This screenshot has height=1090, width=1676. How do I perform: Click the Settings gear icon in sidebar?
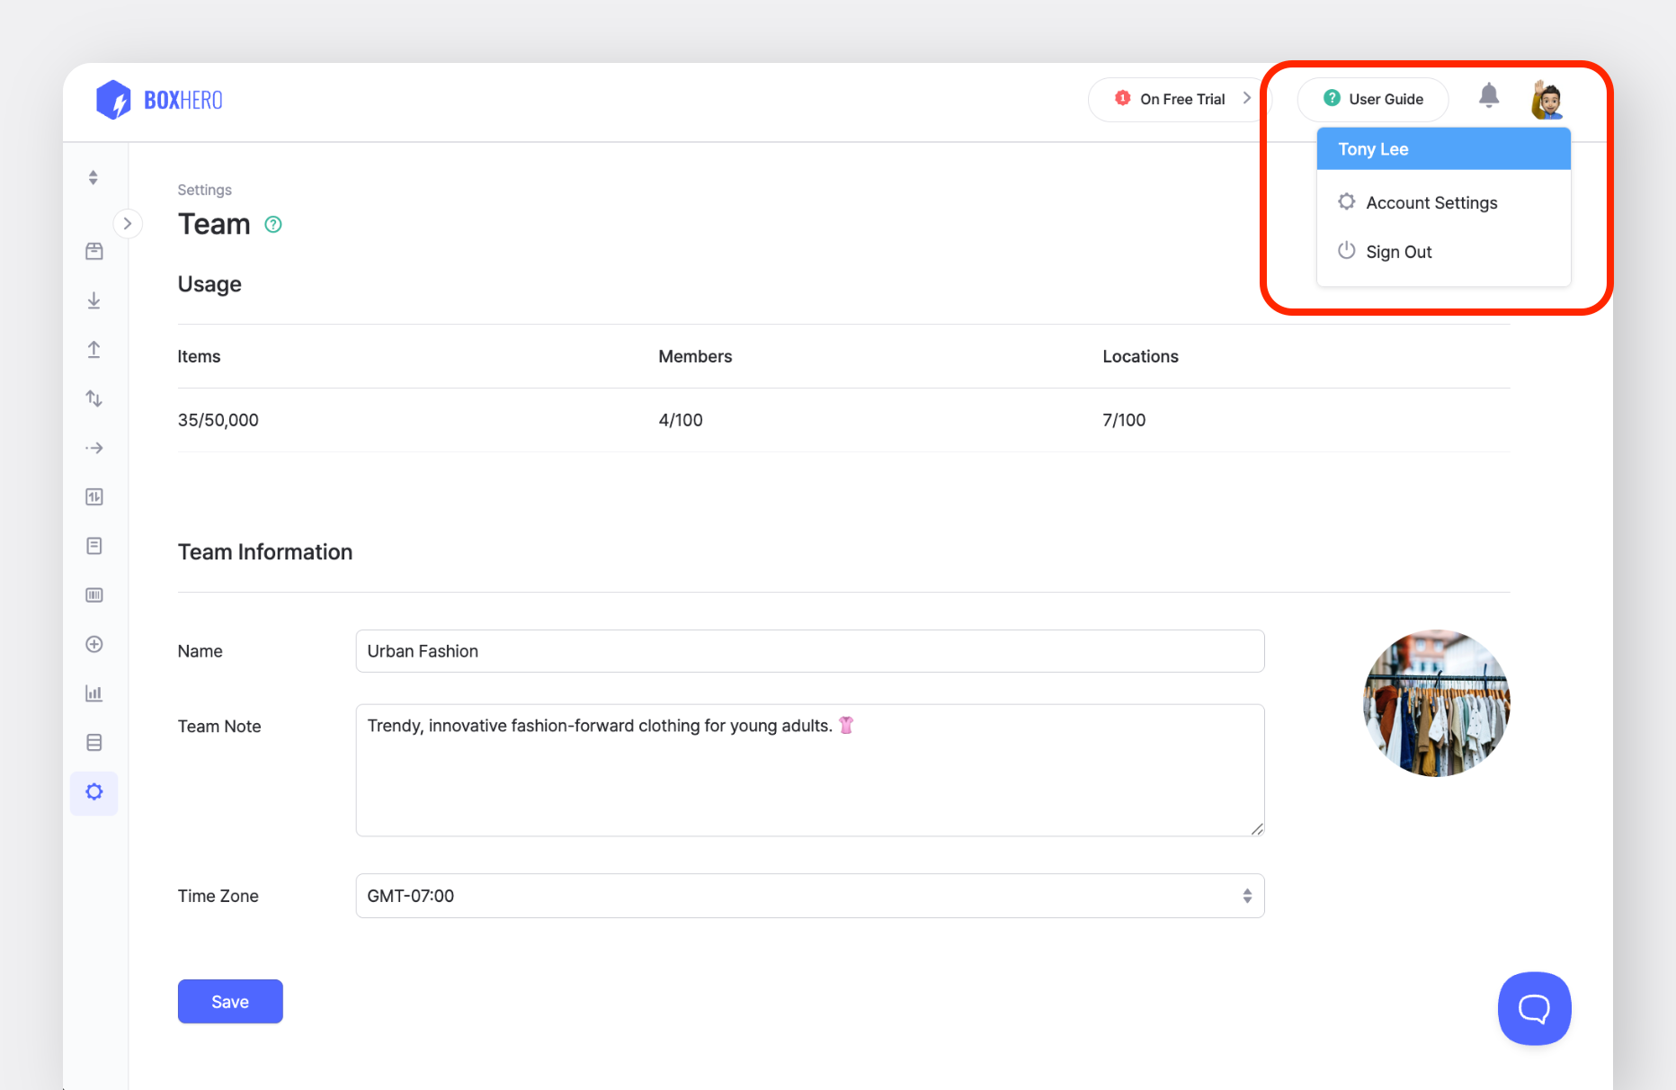coord(94,792)
